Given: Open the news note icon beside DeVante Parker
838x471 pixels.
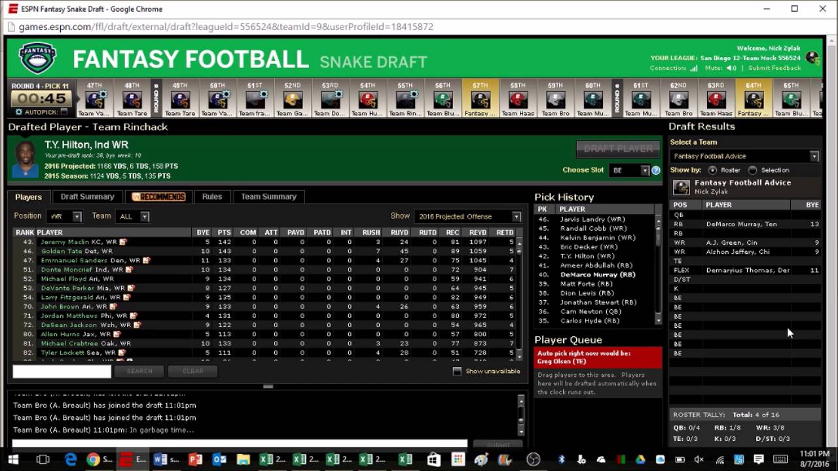Looking at the screenshot, I should [131, 288].
